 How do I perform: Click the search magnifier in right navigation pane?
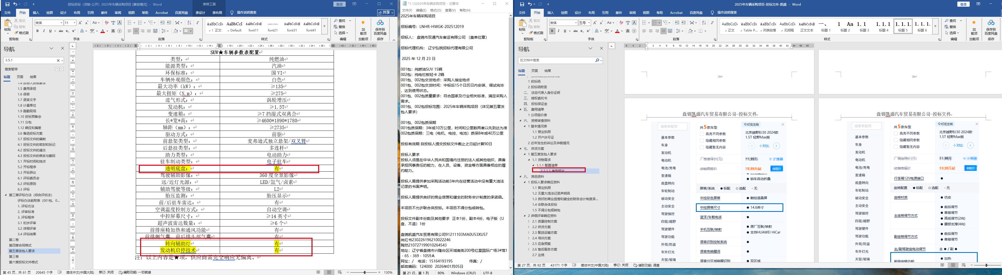point(597,60)
